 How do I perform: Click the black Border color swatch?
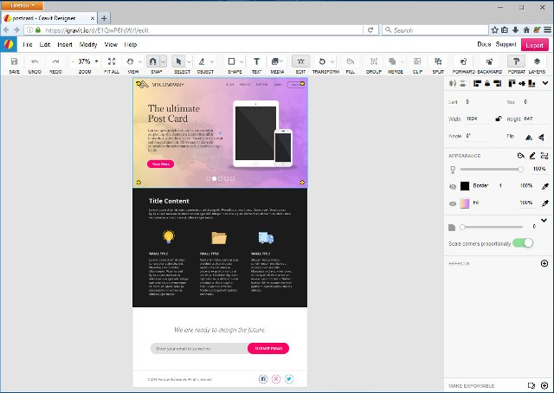pyautogui.click(x=465, y=186)
